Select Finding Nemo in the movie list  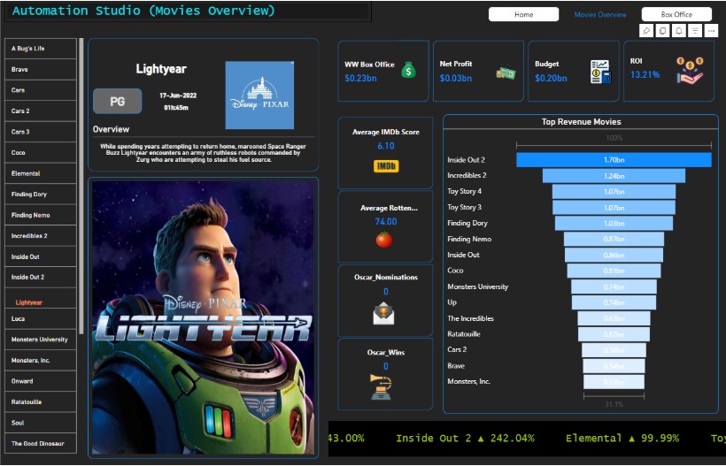pos(41,215)
